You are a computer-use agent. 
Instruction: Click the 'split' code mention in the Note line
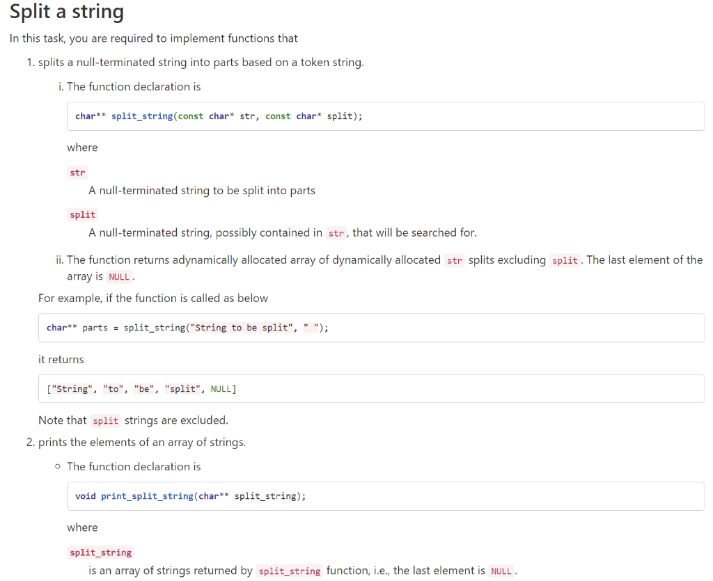(x=105, y=420)
